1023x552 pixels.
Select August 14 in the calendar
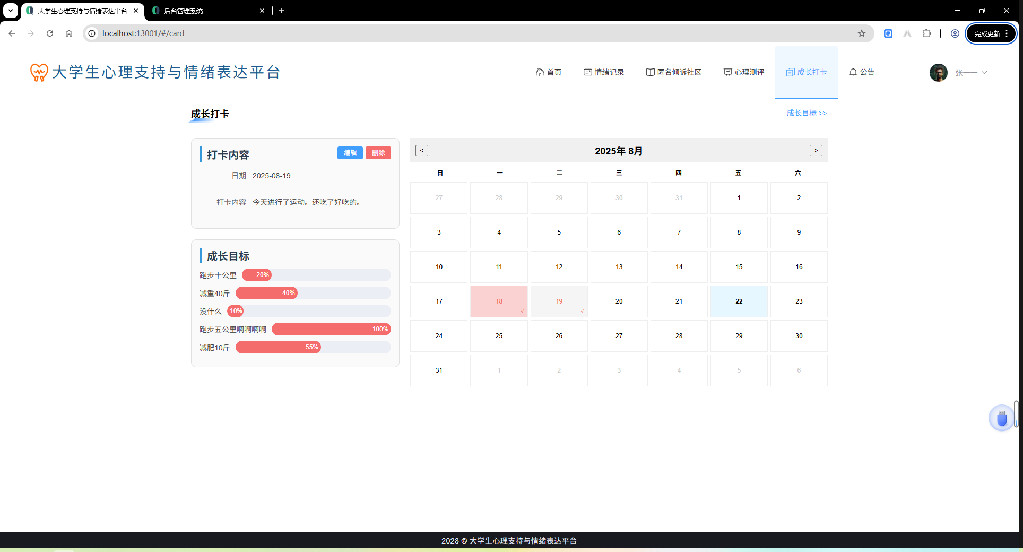(x=679, y=267)
